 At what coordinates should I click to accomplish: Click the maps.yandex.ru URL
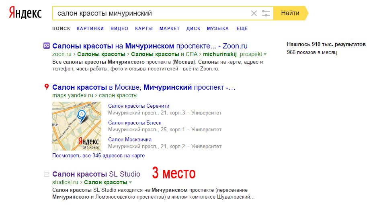tap(73, 96)
